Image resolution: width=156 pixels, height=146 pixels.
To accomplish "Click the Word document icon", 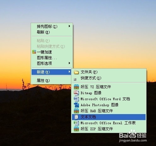I will click(76, 99).
